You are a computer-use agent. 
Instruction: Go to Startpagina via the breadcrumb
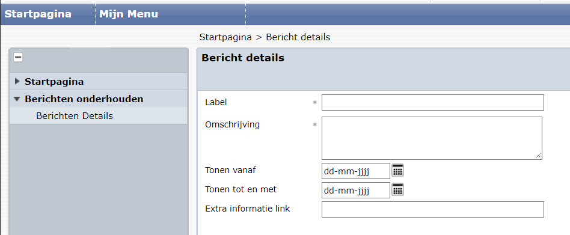point(225,37)
